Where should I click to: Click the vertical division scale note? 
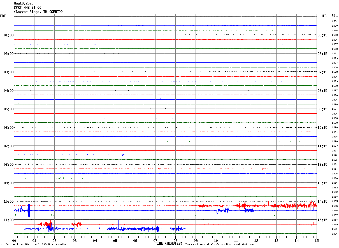[x=36, y=244]
